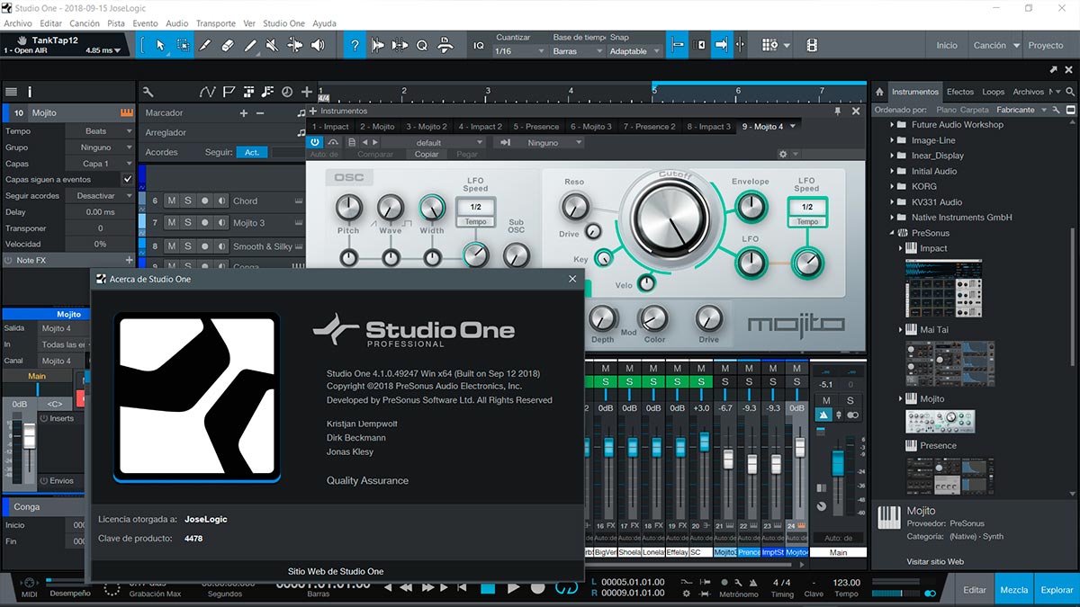Click the browser search magnifier icon
This screenshot has width=1080, height=607.
click(x=1070, y=92)
